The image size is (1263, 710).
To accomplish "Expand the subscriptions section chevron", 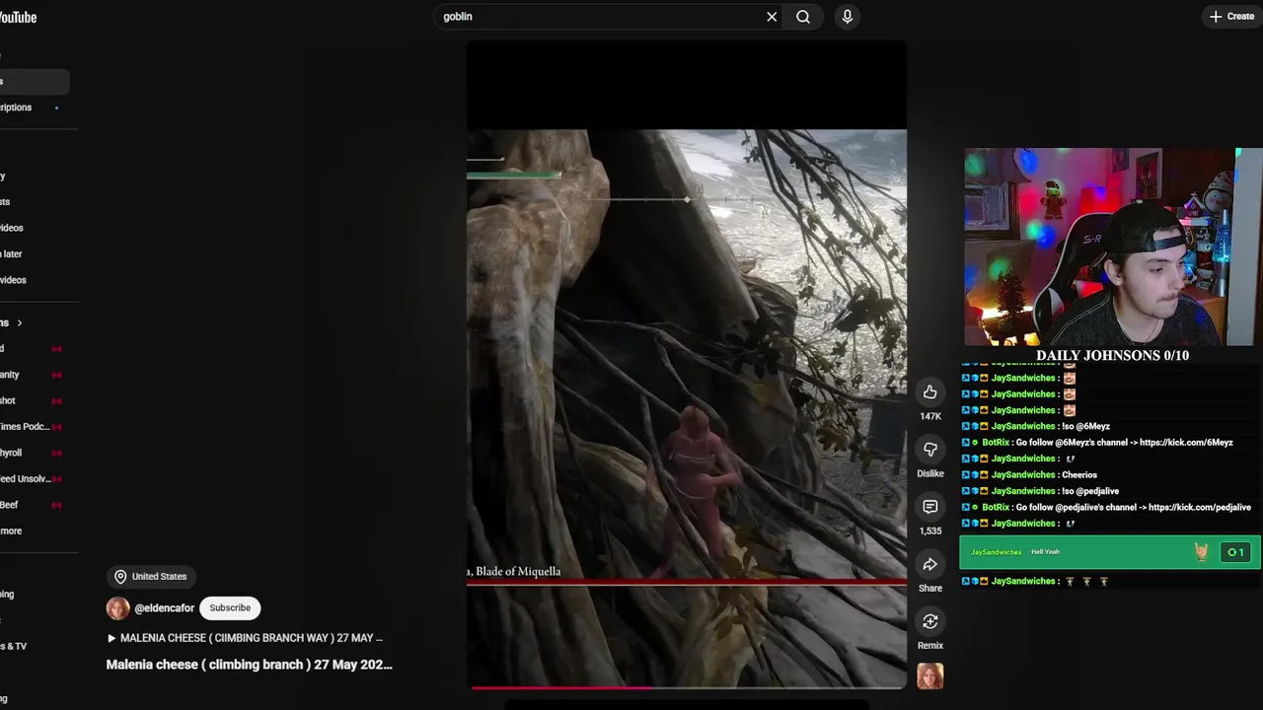I will (19, 323).
